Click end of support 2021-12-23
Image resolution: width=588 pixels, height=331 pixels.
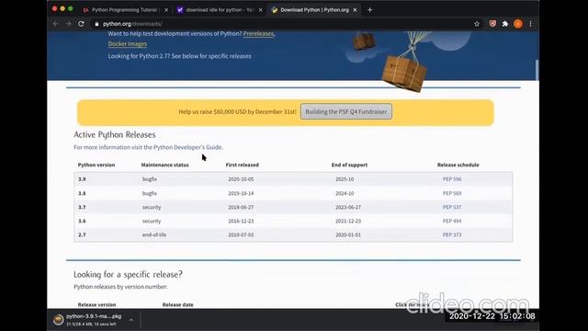348,221
